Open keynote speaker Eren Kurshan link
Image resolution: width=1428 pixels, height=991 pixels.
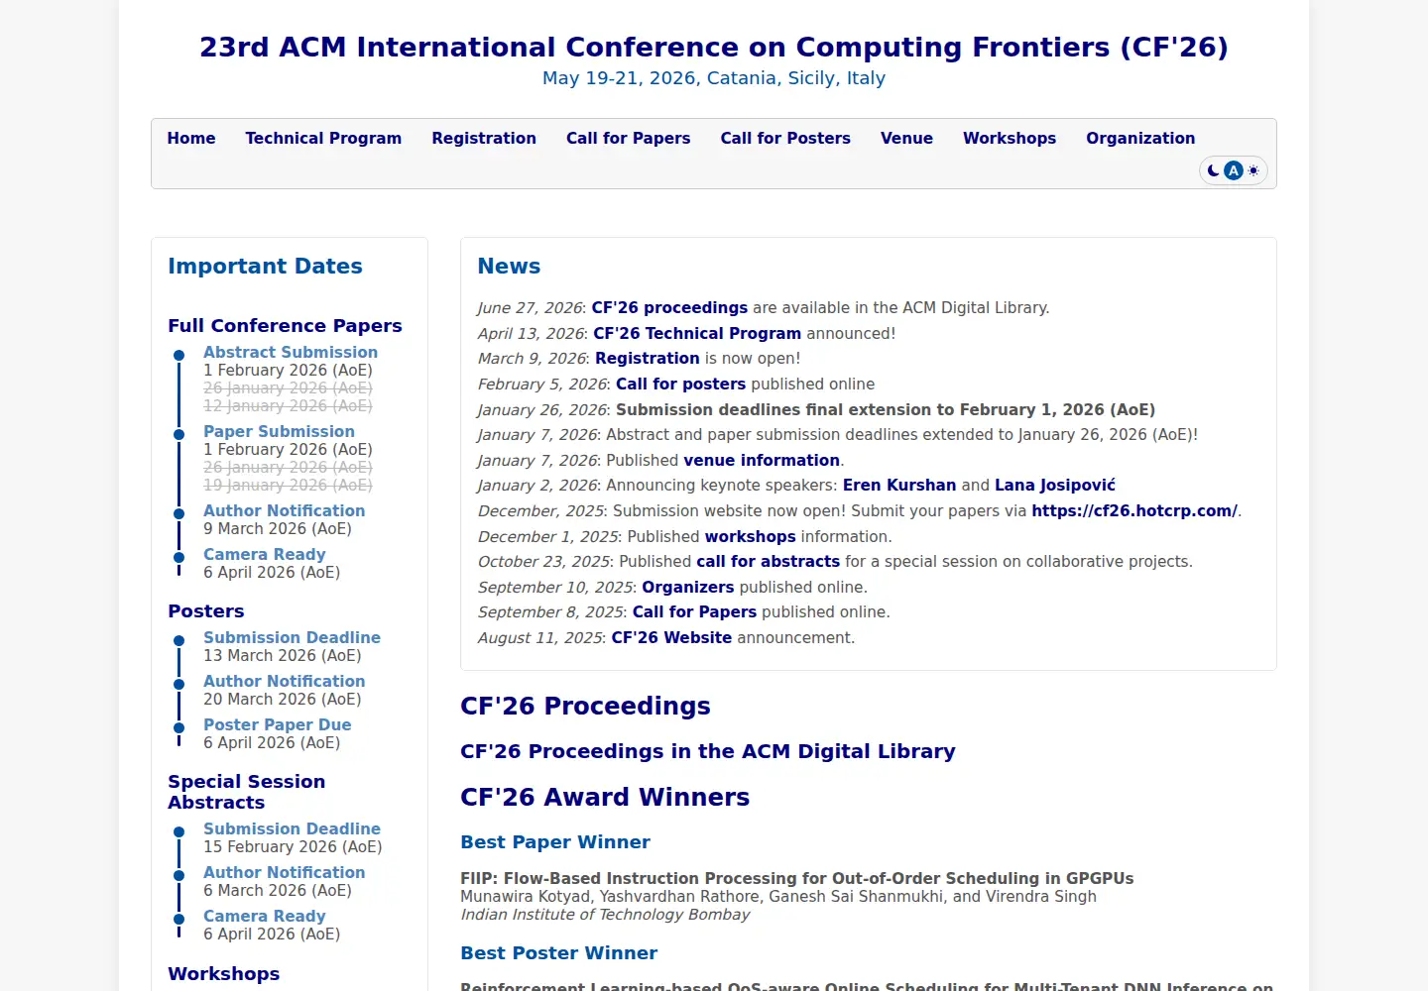(x=899, y=486)
